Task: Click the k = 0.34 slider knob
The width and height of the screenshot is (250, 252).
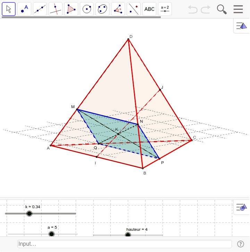Action: pos(29,213)
